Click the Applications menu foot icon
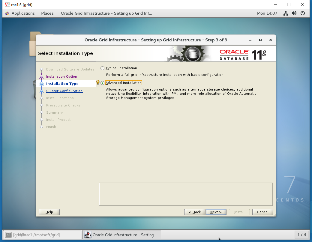 tap(7, 13)
